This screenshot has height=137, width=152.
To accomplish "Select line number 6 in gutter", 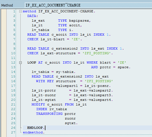I will coord(14,35).
